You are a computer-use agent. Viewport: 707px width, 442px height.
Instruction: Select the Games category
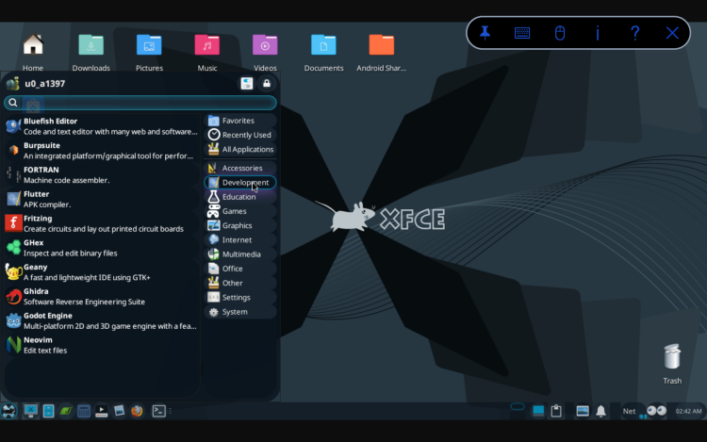240,211
